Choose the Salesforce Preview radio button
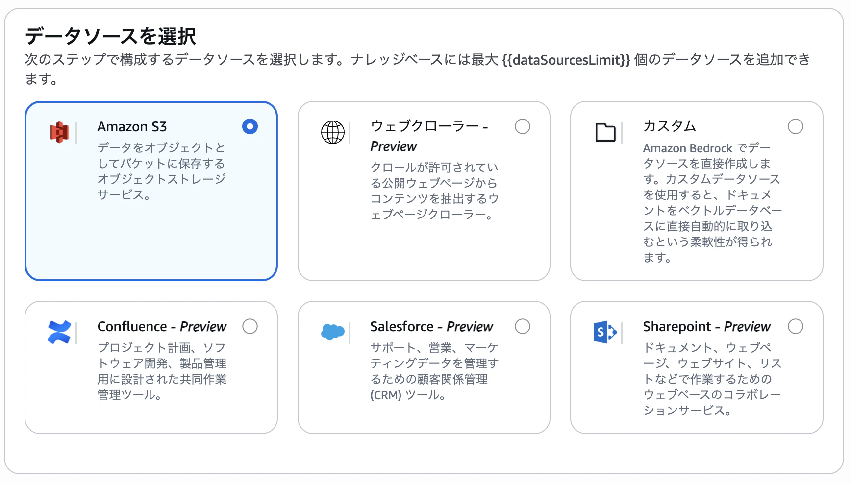The image size is (851, 483). pos(523,326)
